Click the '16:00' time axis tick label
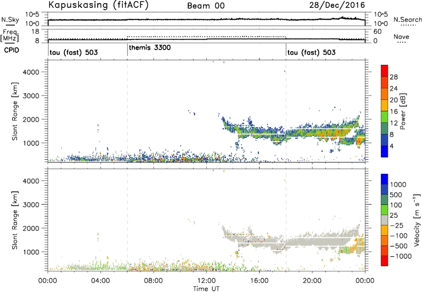 click(259, 281)
